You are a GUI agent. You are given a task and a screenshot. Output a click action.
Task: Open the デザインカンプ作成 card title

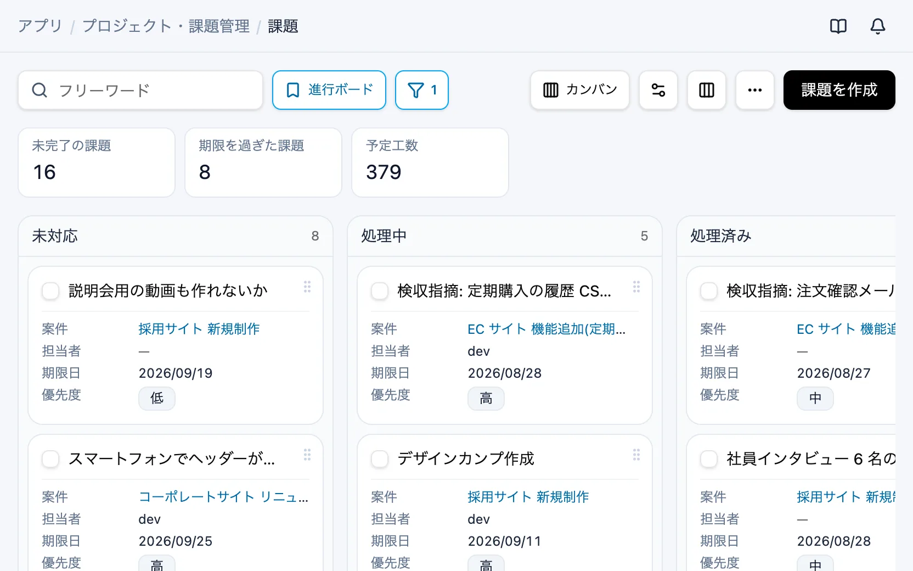point(466,459)
